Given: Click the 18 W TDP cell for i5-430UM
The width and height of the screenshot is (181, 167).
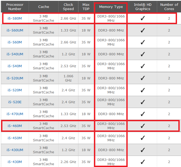Looking at the screenshot, I should click(x=86, y=150).
